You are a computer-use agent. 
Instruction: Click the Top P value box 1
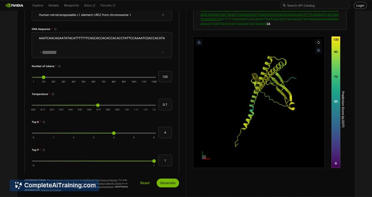click(x=165, y=160)
